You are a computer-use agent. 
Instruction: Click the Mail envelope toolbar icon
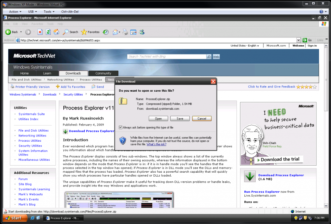tap(115, 32)
